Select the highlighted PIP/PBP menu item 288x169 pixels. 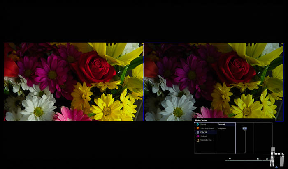206,132
